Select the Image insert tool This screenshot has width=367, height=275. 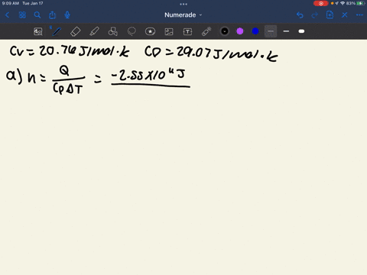coord(169,31)
